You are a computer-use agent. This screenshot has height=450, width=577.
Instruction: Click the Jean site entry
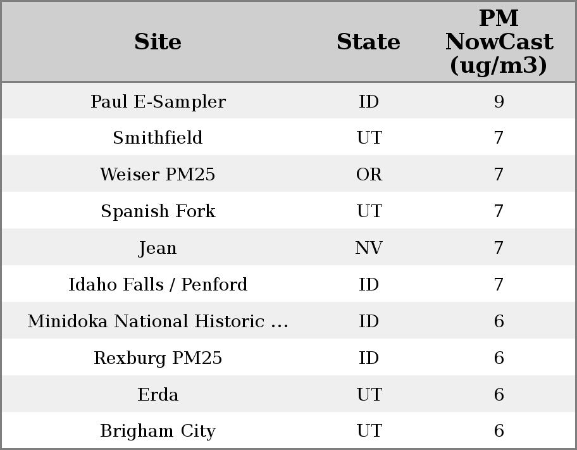158,248
